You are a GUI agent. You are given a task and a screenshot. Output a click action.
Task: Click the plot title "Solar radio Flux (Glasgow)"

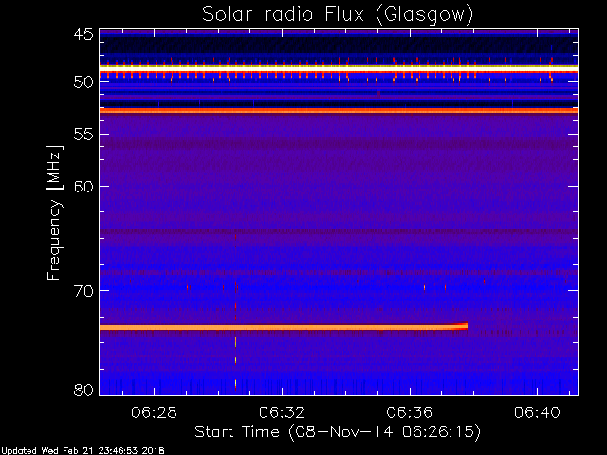(338, 15)
